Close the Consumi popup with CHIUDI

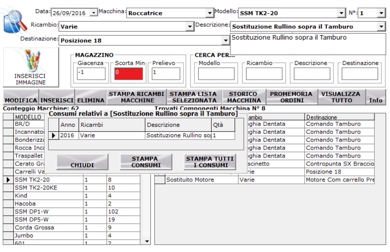coord(82,162)
